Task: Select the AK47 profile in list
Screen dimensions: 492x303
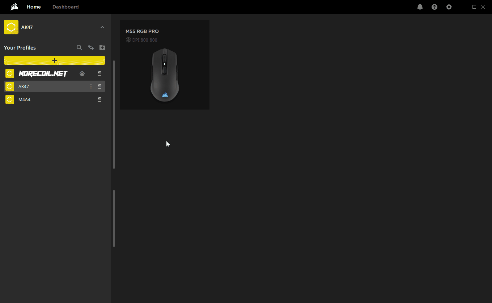Action: pyautogui.click(x=55, y=86)
